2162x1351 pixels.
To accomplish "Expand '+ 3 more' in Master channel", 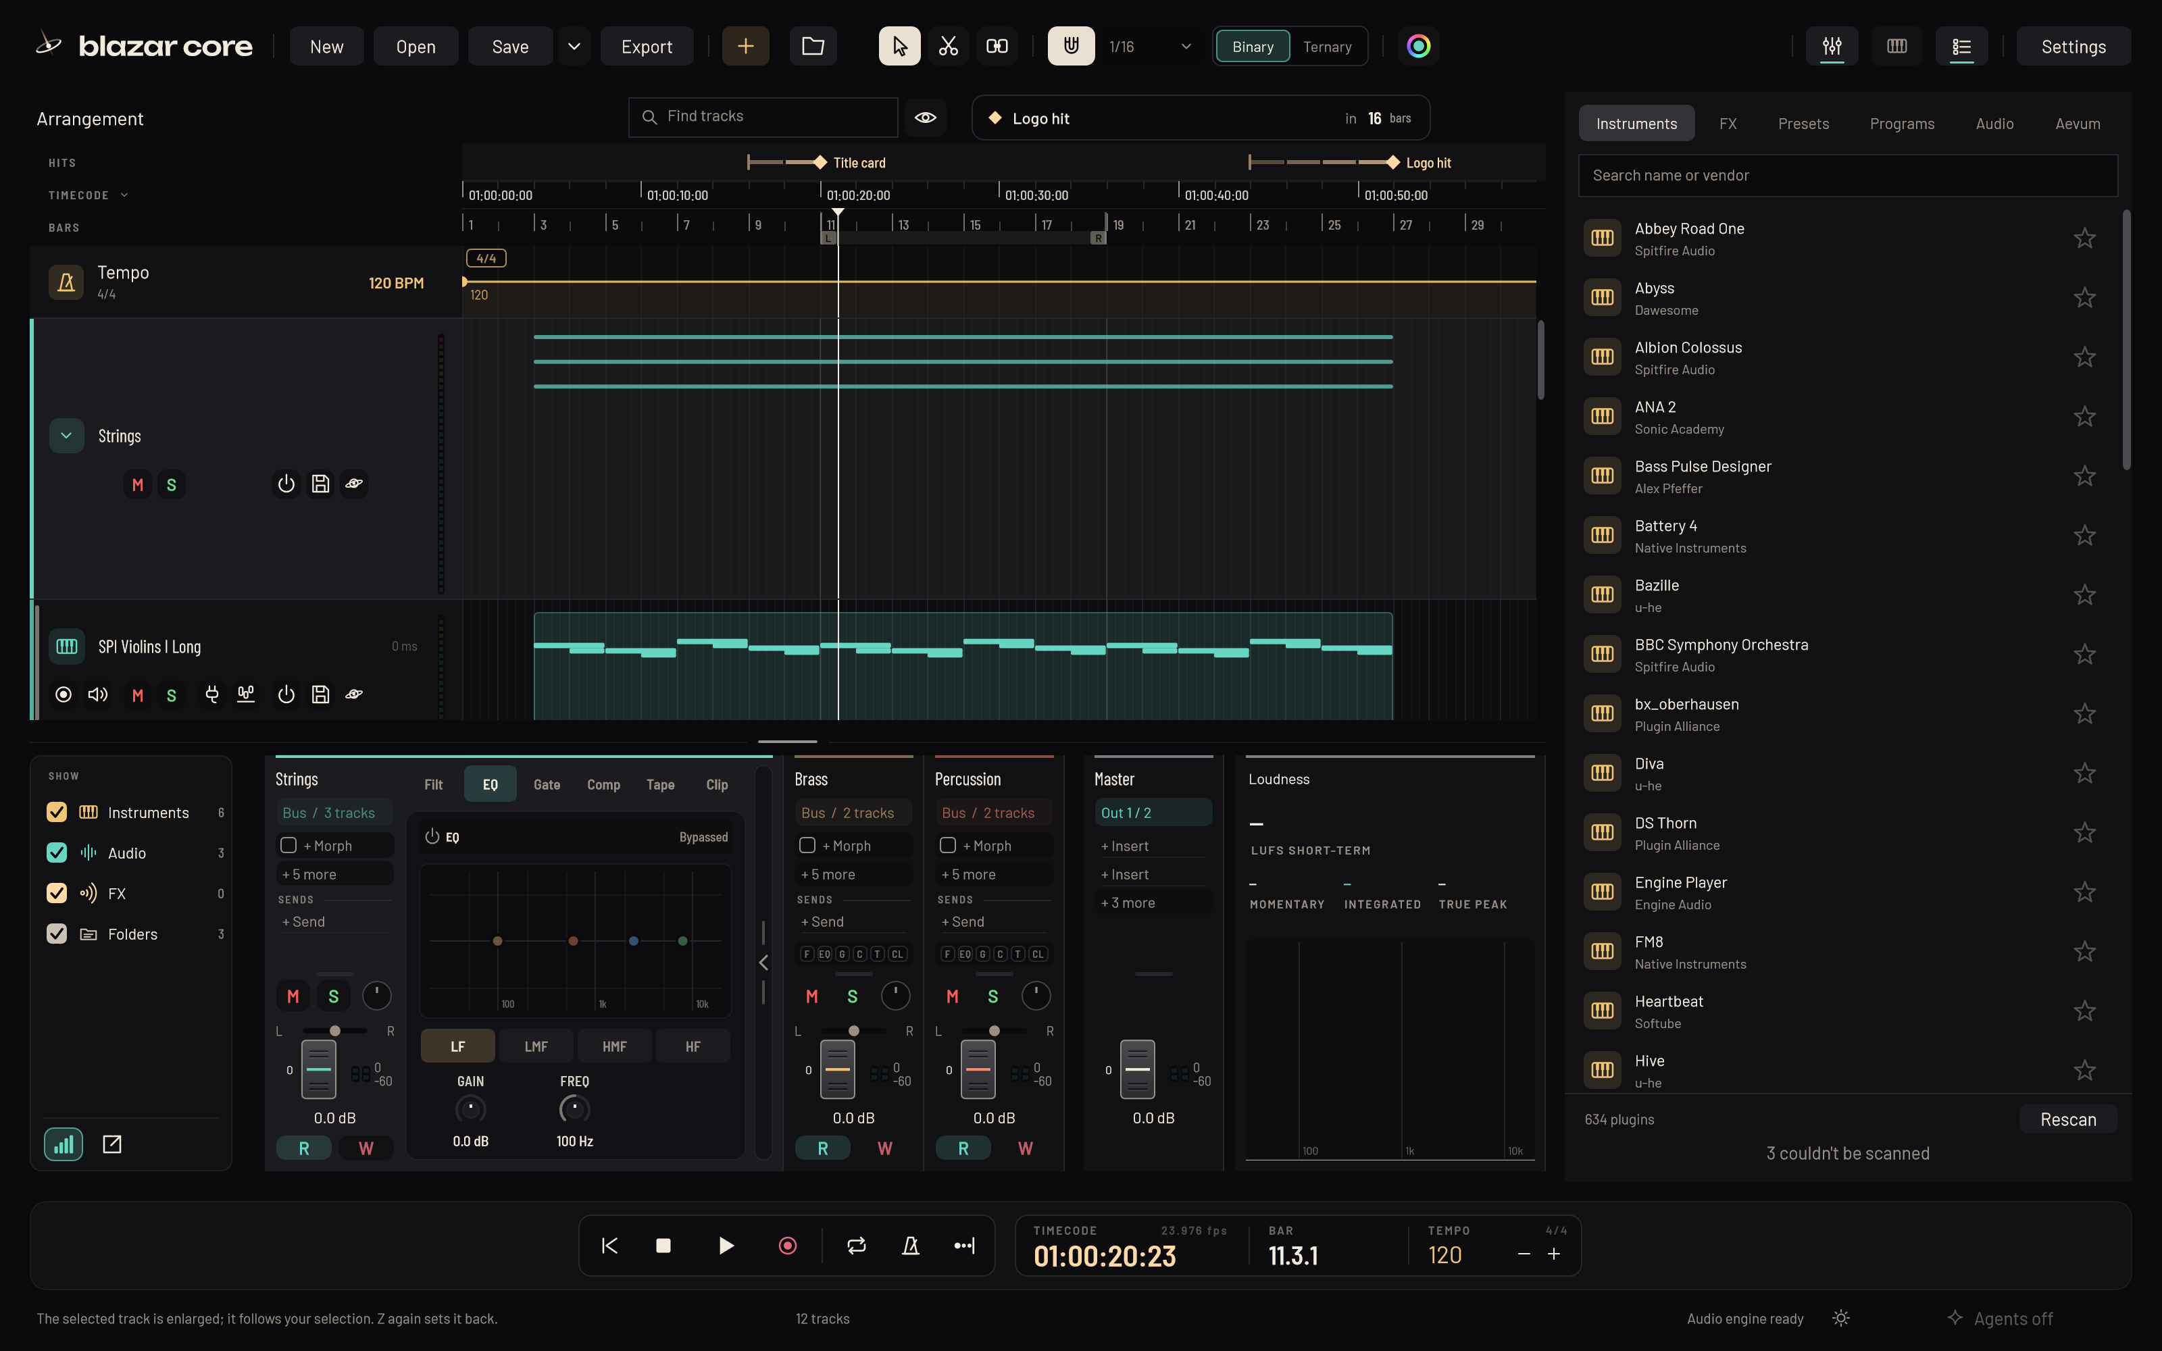I will click(x=1153, y=903).
